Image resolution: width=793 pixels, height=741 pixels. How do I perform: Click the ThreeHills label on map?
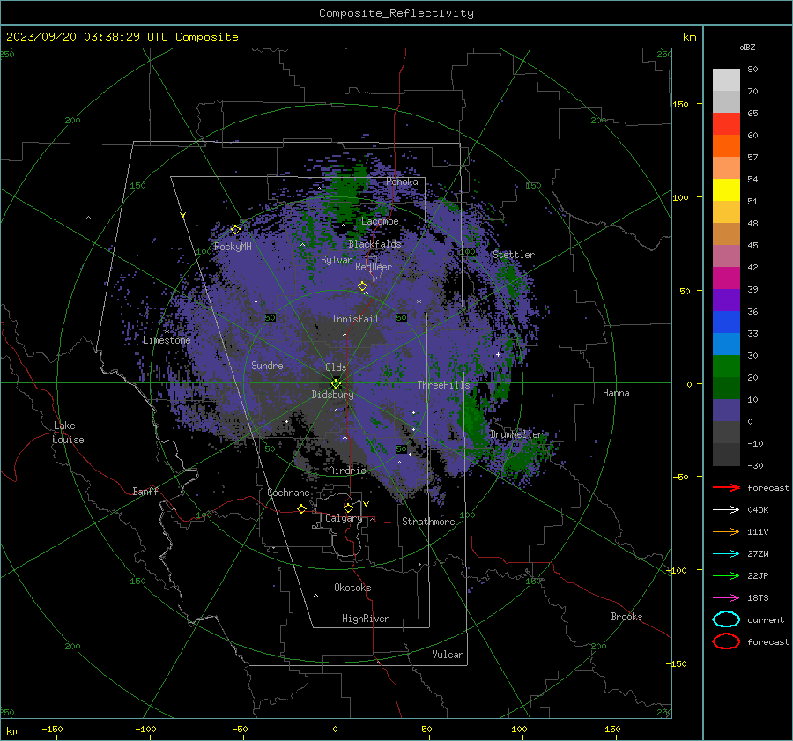point(443,385)
